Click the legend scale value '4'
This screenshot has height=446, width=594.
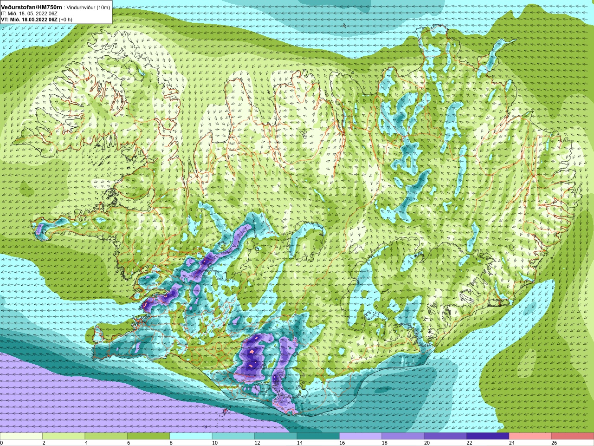pos(86,443)
